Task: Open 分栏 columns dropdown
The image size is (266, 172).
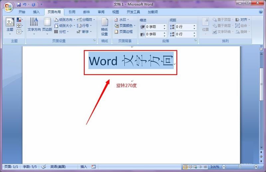Action: 61,32
